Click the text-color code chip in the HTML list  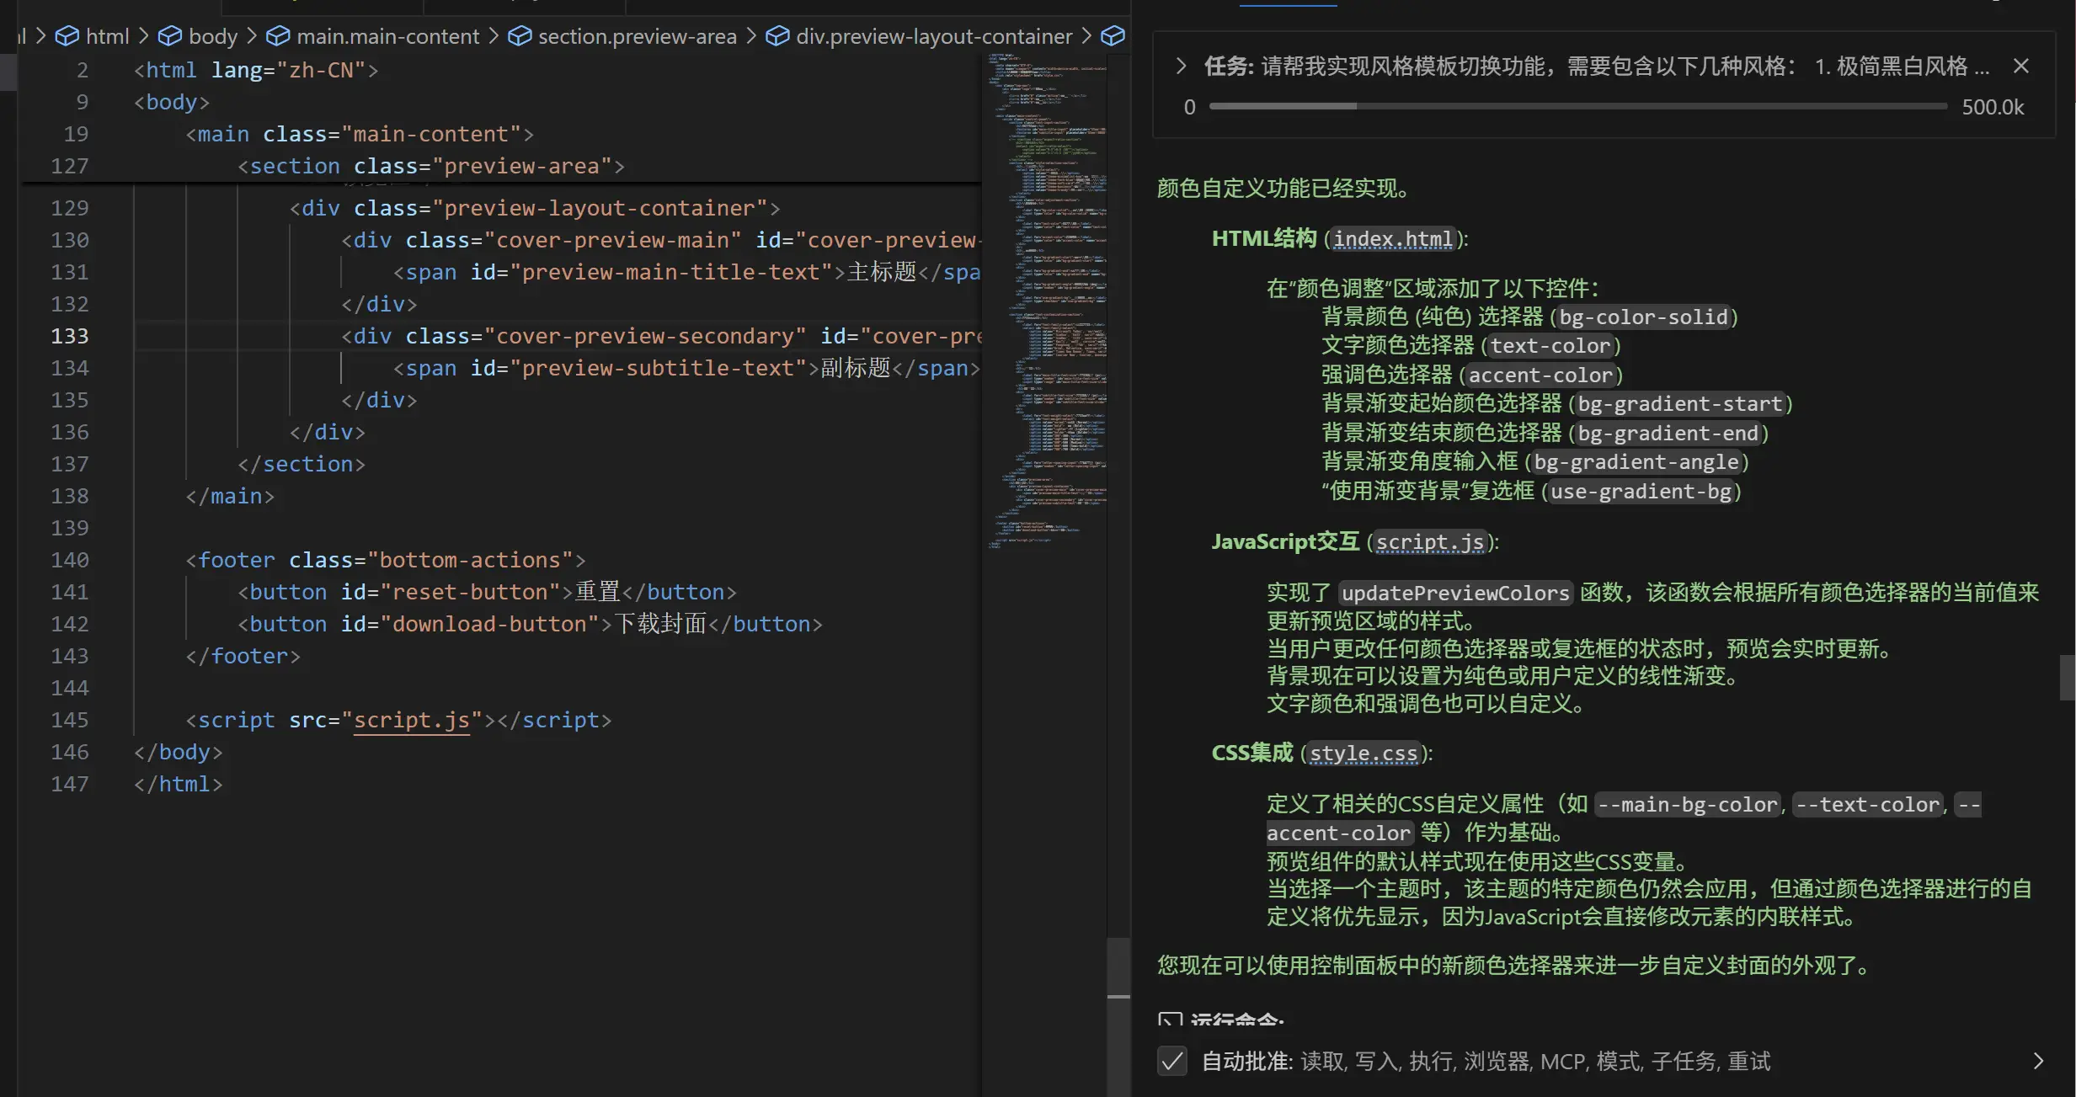1550,346
